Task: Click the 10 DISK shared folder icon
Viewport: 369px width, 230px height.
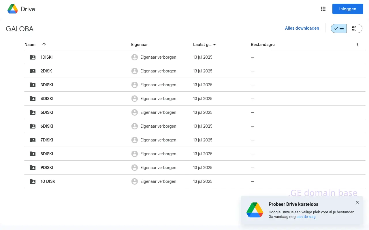Action: (x=33, y=181)
